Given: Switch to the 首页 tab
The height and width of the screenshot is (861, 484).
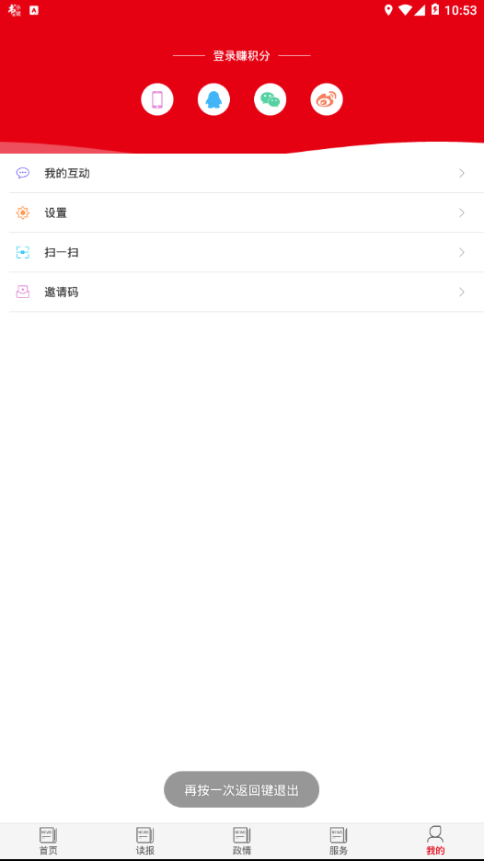Looking at the screenshot, I should (x=49, y=842).
